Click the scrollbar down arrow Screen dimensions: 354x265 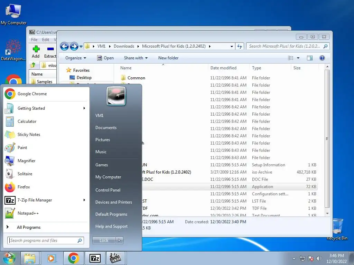327,213
